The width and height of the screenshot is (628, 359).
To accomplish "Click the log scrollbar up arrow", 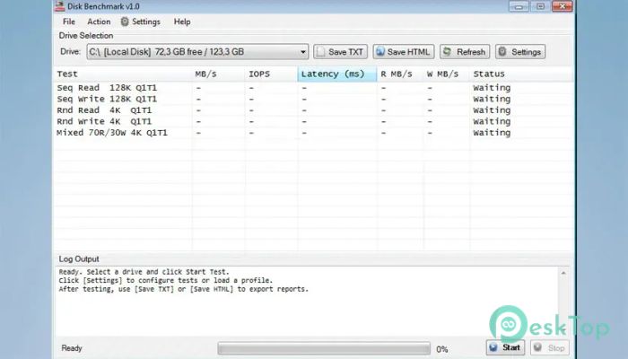I will 563,273.
